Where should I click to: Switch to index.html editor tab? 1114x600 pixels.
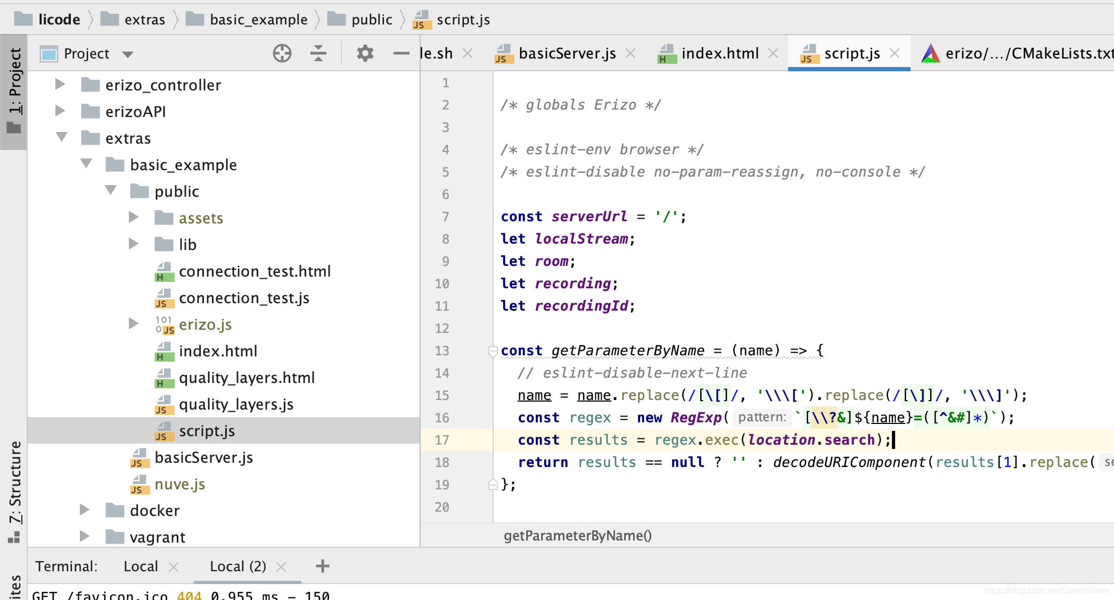tap(720, 53)
